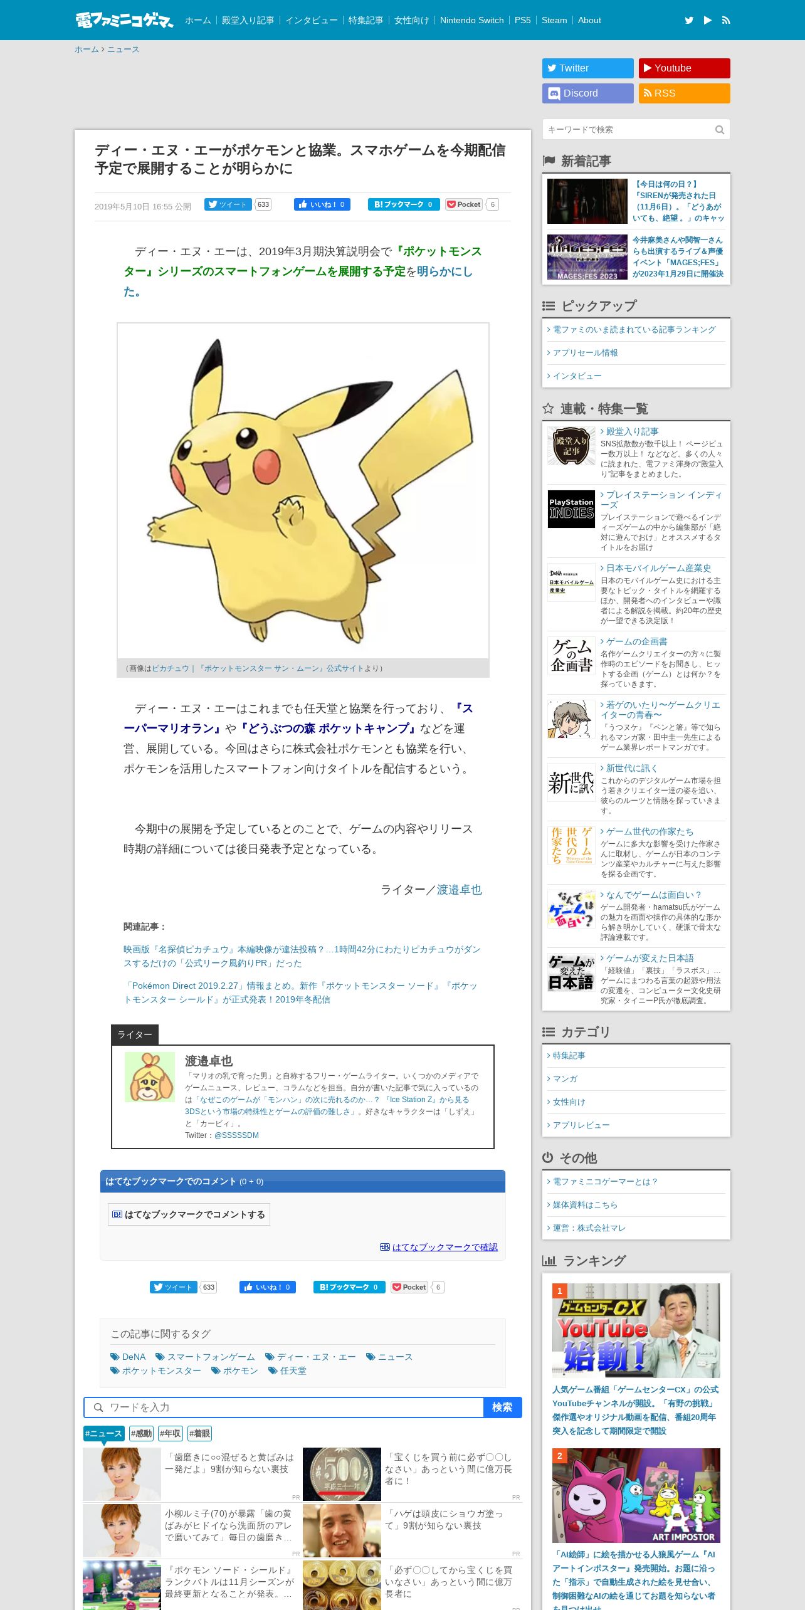Viewport: 805px width, 1610px height.
Task: Click the search magnifier icon in the sidebar
Action: point(720,130)
